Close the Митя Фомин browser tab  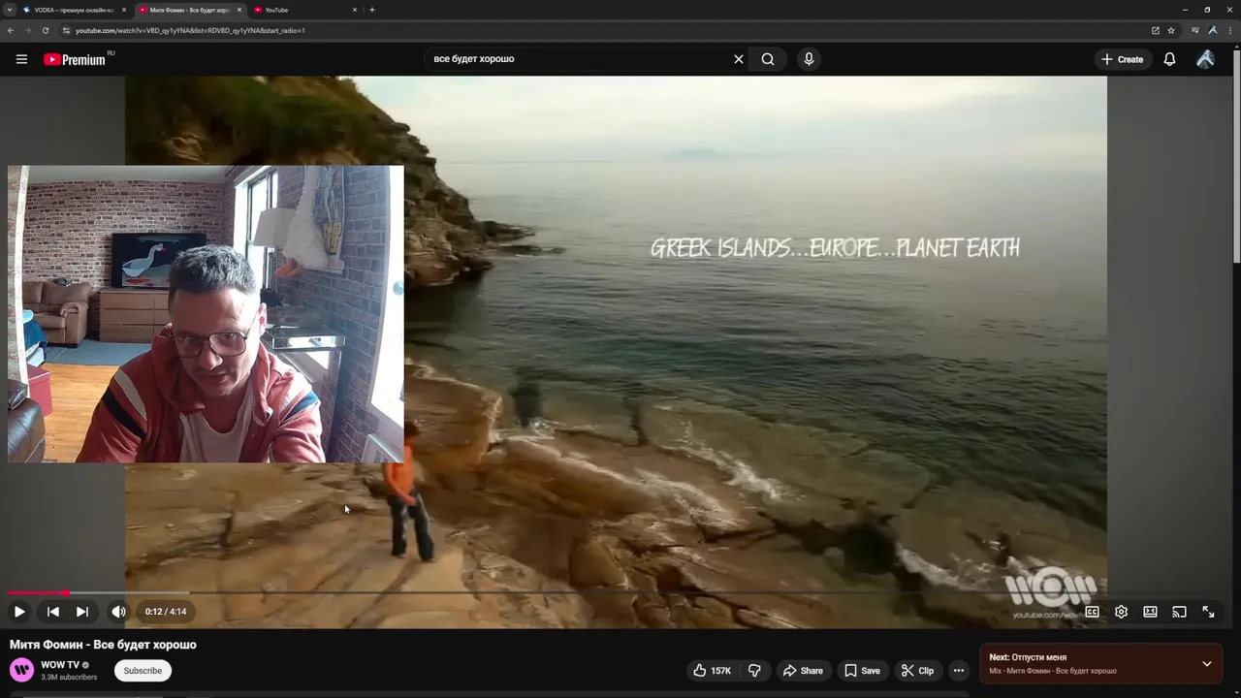239,10
